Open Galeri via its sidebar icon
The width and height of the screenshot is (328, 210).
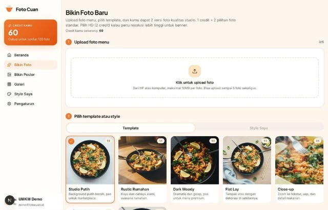pos(9,85)
